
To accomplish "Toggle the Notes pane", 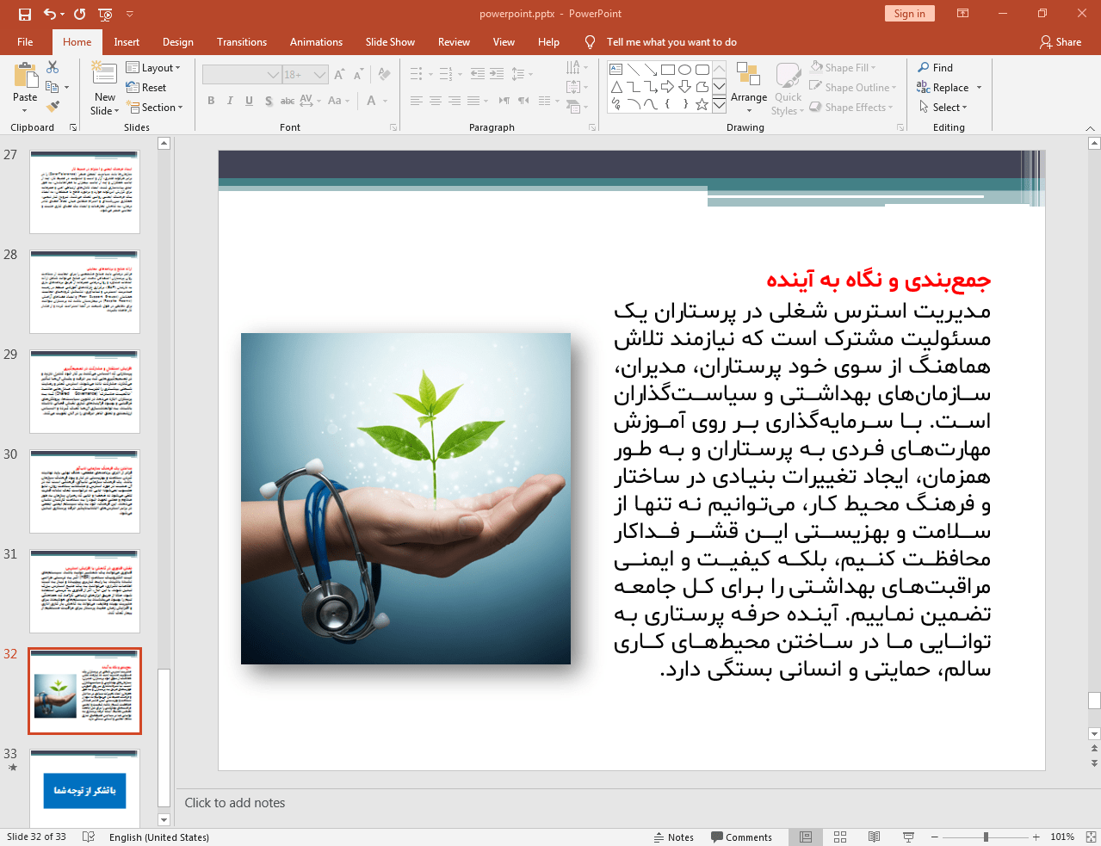I will pos(674,837).
